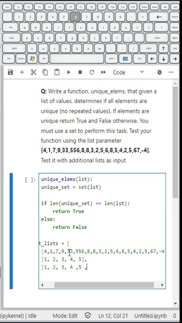
Task: Save the notebook with the floppy disk icon
Action: 10,72
